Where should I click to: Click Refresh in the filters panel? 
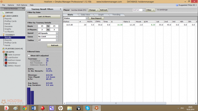[x=55, y=45]
